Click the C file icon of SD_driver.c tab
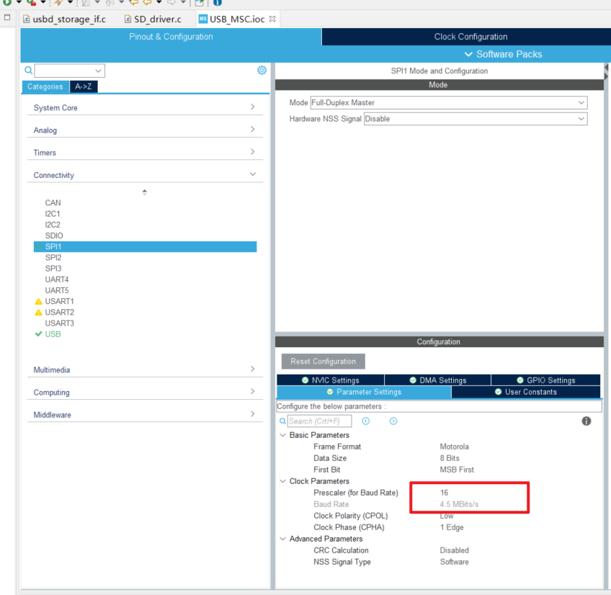Viewport: 611px width, 595px height. [x=128, y=19]
